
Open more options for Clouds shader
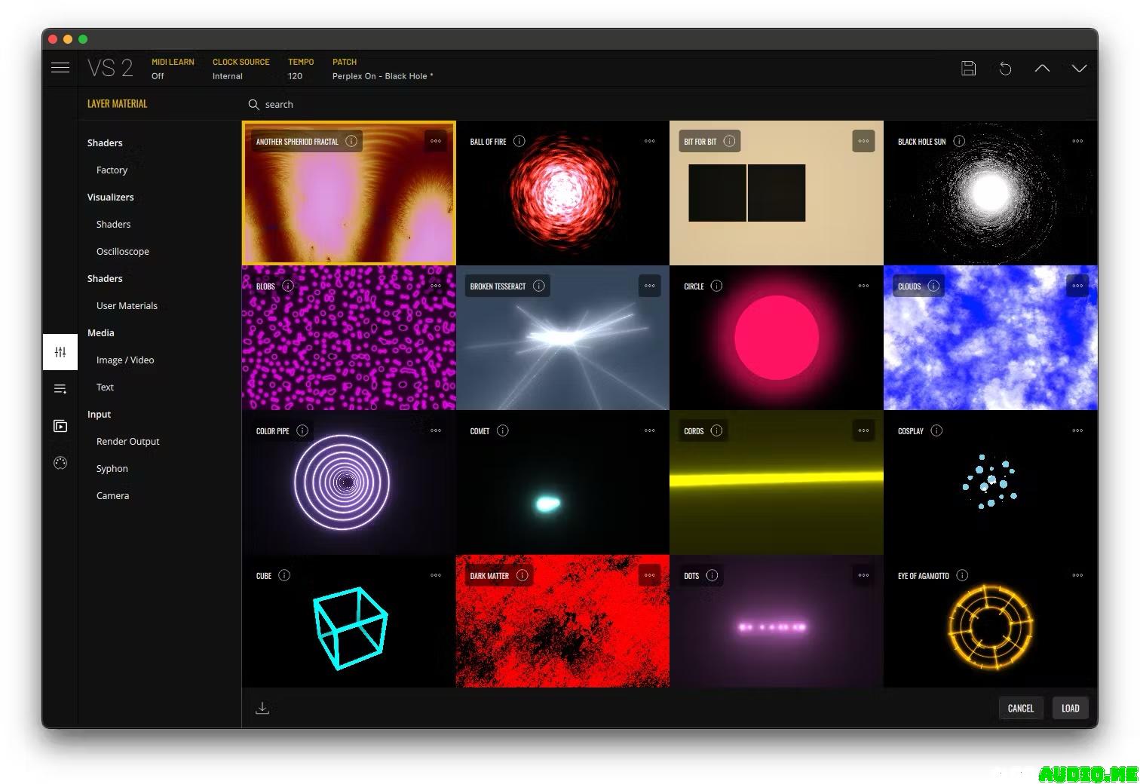coord(1077,286)
